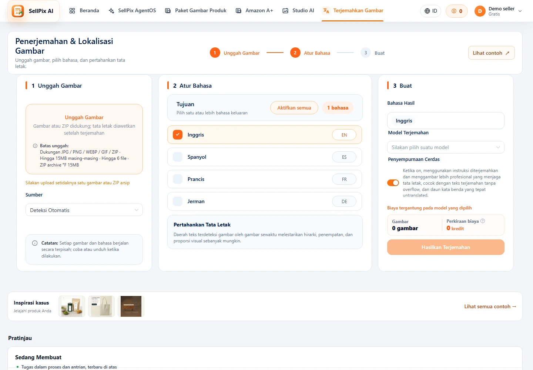Open the Deteksi Otomatis source dropdown
The height and width of the screenshot is (370, 533).
tap(84, 210)
